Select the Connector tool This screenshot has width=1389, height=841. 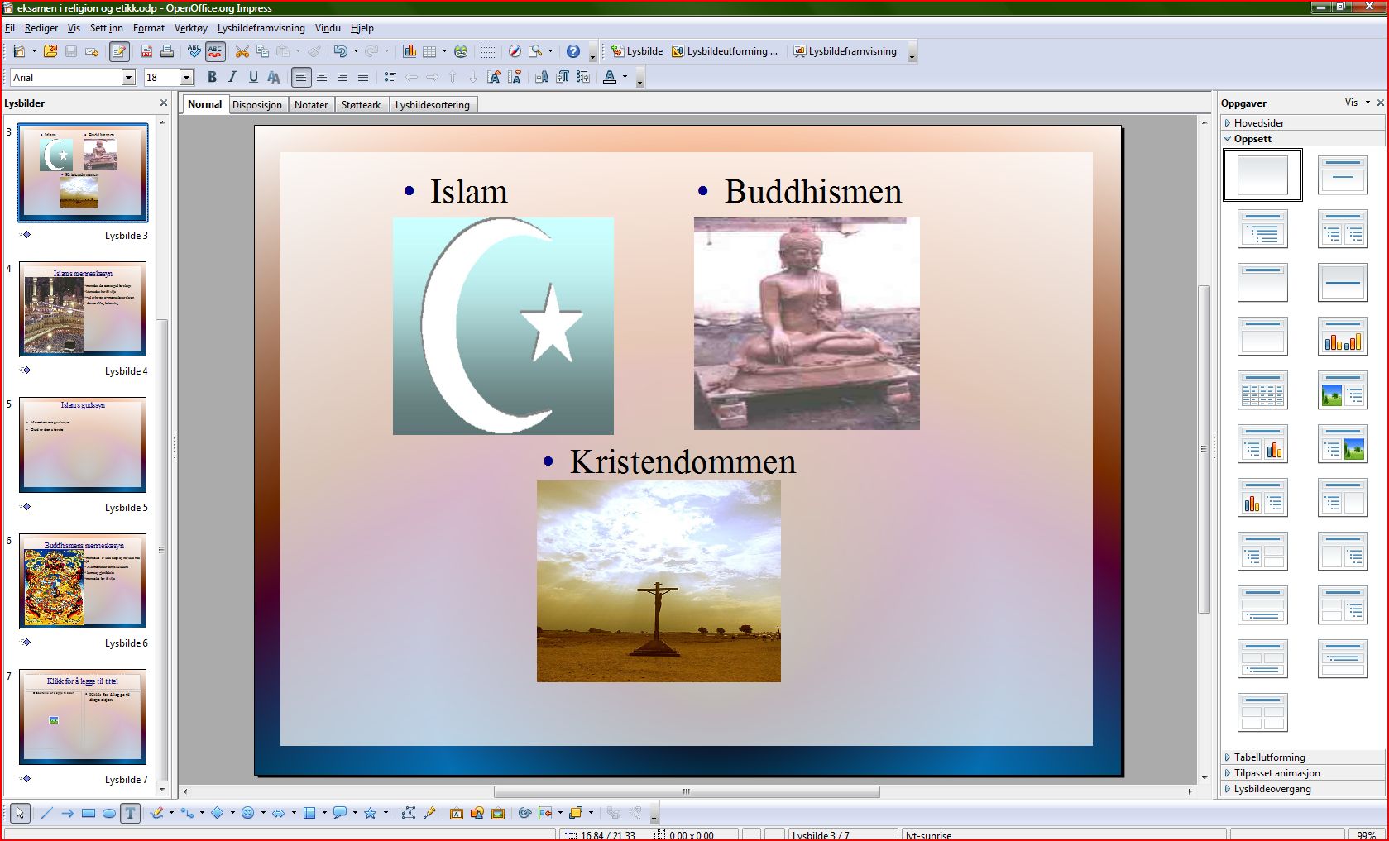click(x=188, y=813)
